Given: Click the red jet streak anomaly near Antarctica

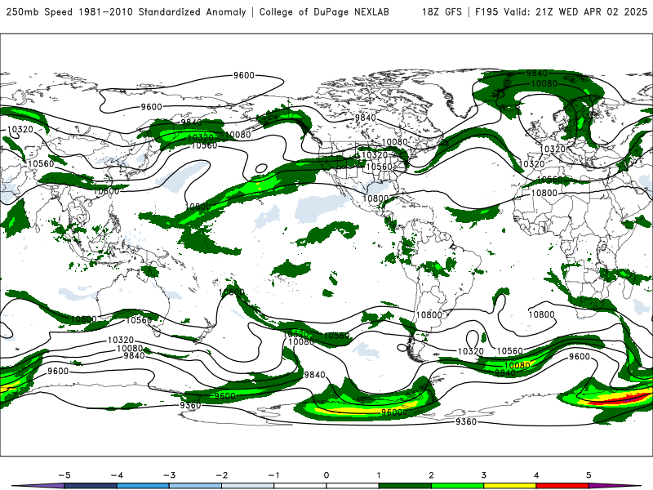Looking at the screenshot, I should [621, 399].
